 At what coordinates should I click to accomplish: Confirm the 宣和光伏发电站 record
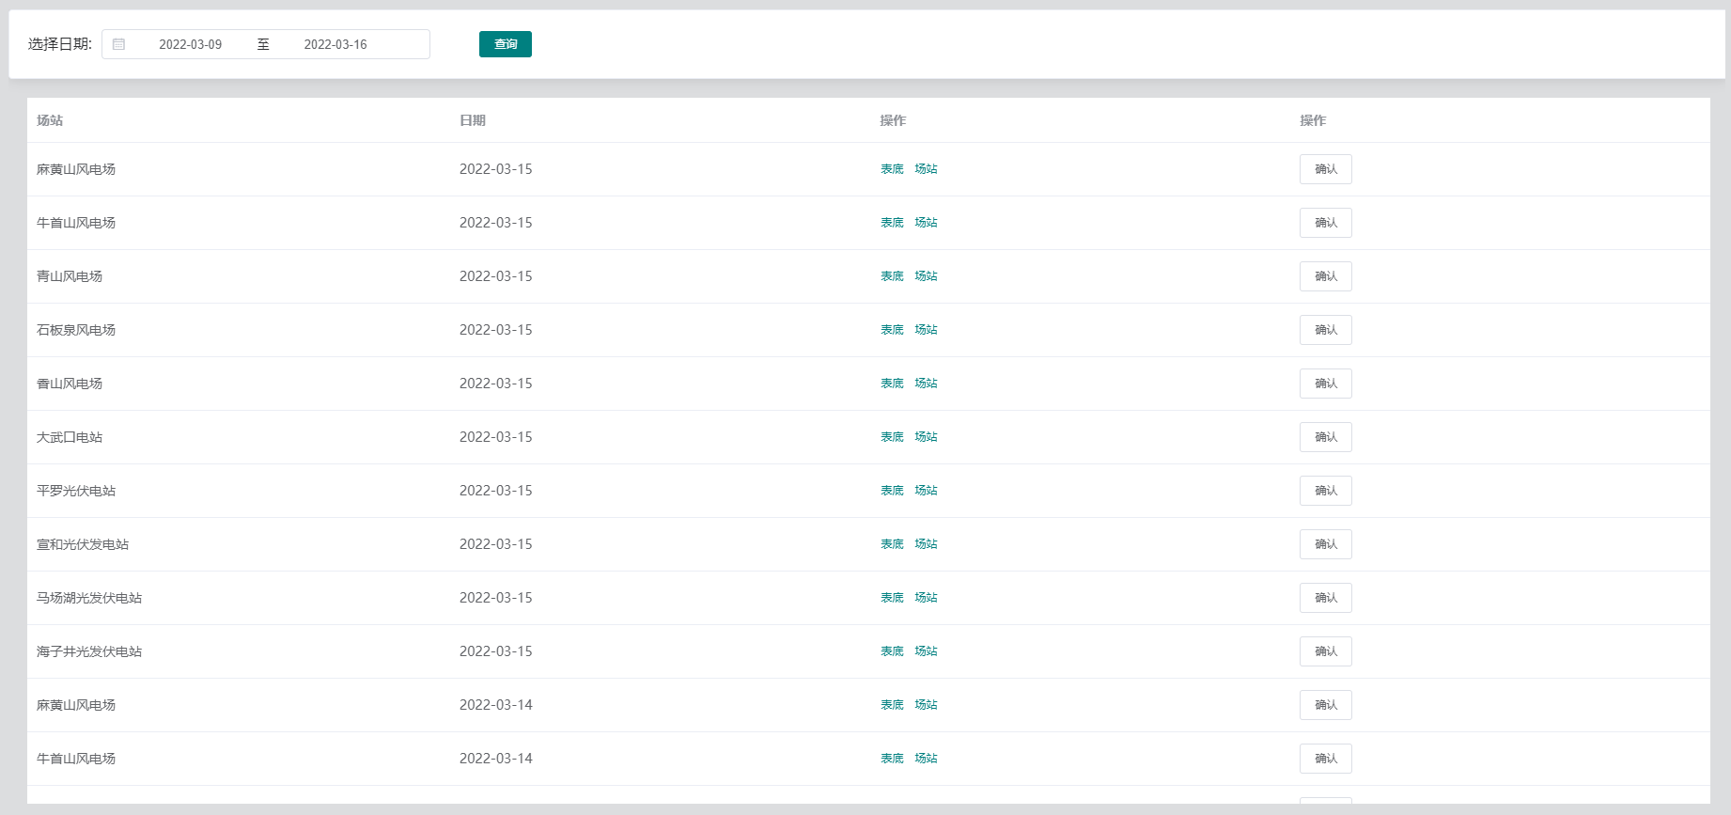coord(1325,544)
